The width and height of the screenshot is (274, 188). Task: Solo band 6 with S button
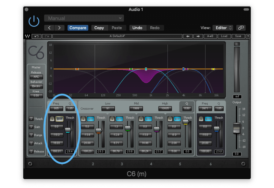coord(201,119)
